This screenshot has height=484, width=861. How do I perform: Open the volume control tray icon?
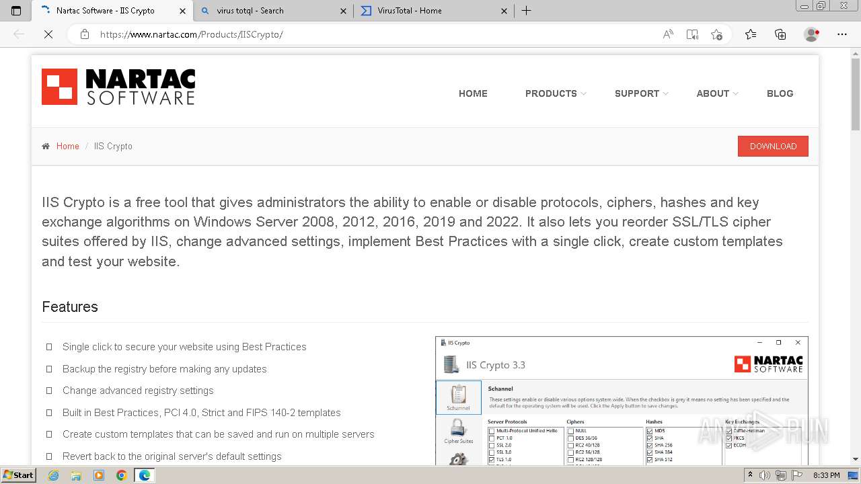click(x=765, y=475)
